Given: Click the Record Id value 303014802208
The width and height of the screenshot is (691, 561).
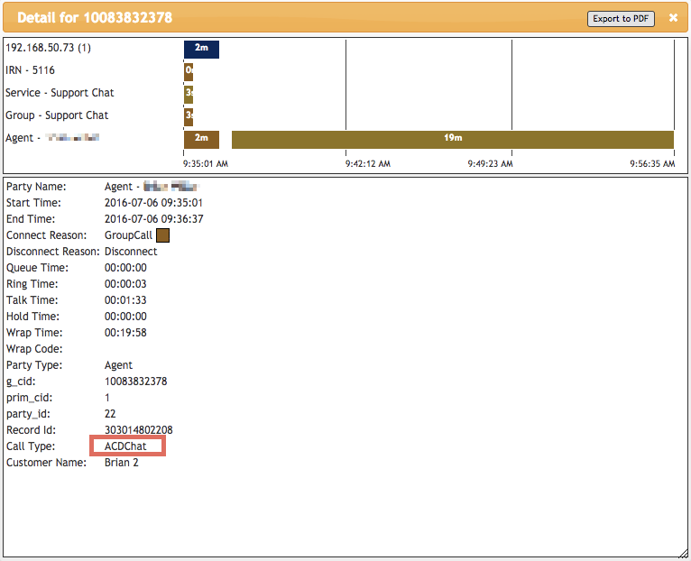Looking at the screenshot, I should tap(139, 430).
